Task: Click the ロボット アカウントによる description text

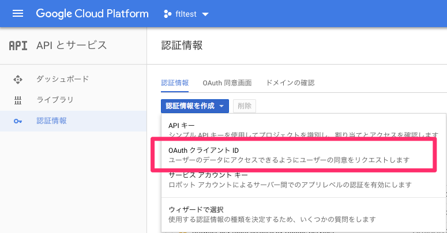Action: tap(290, 185)
